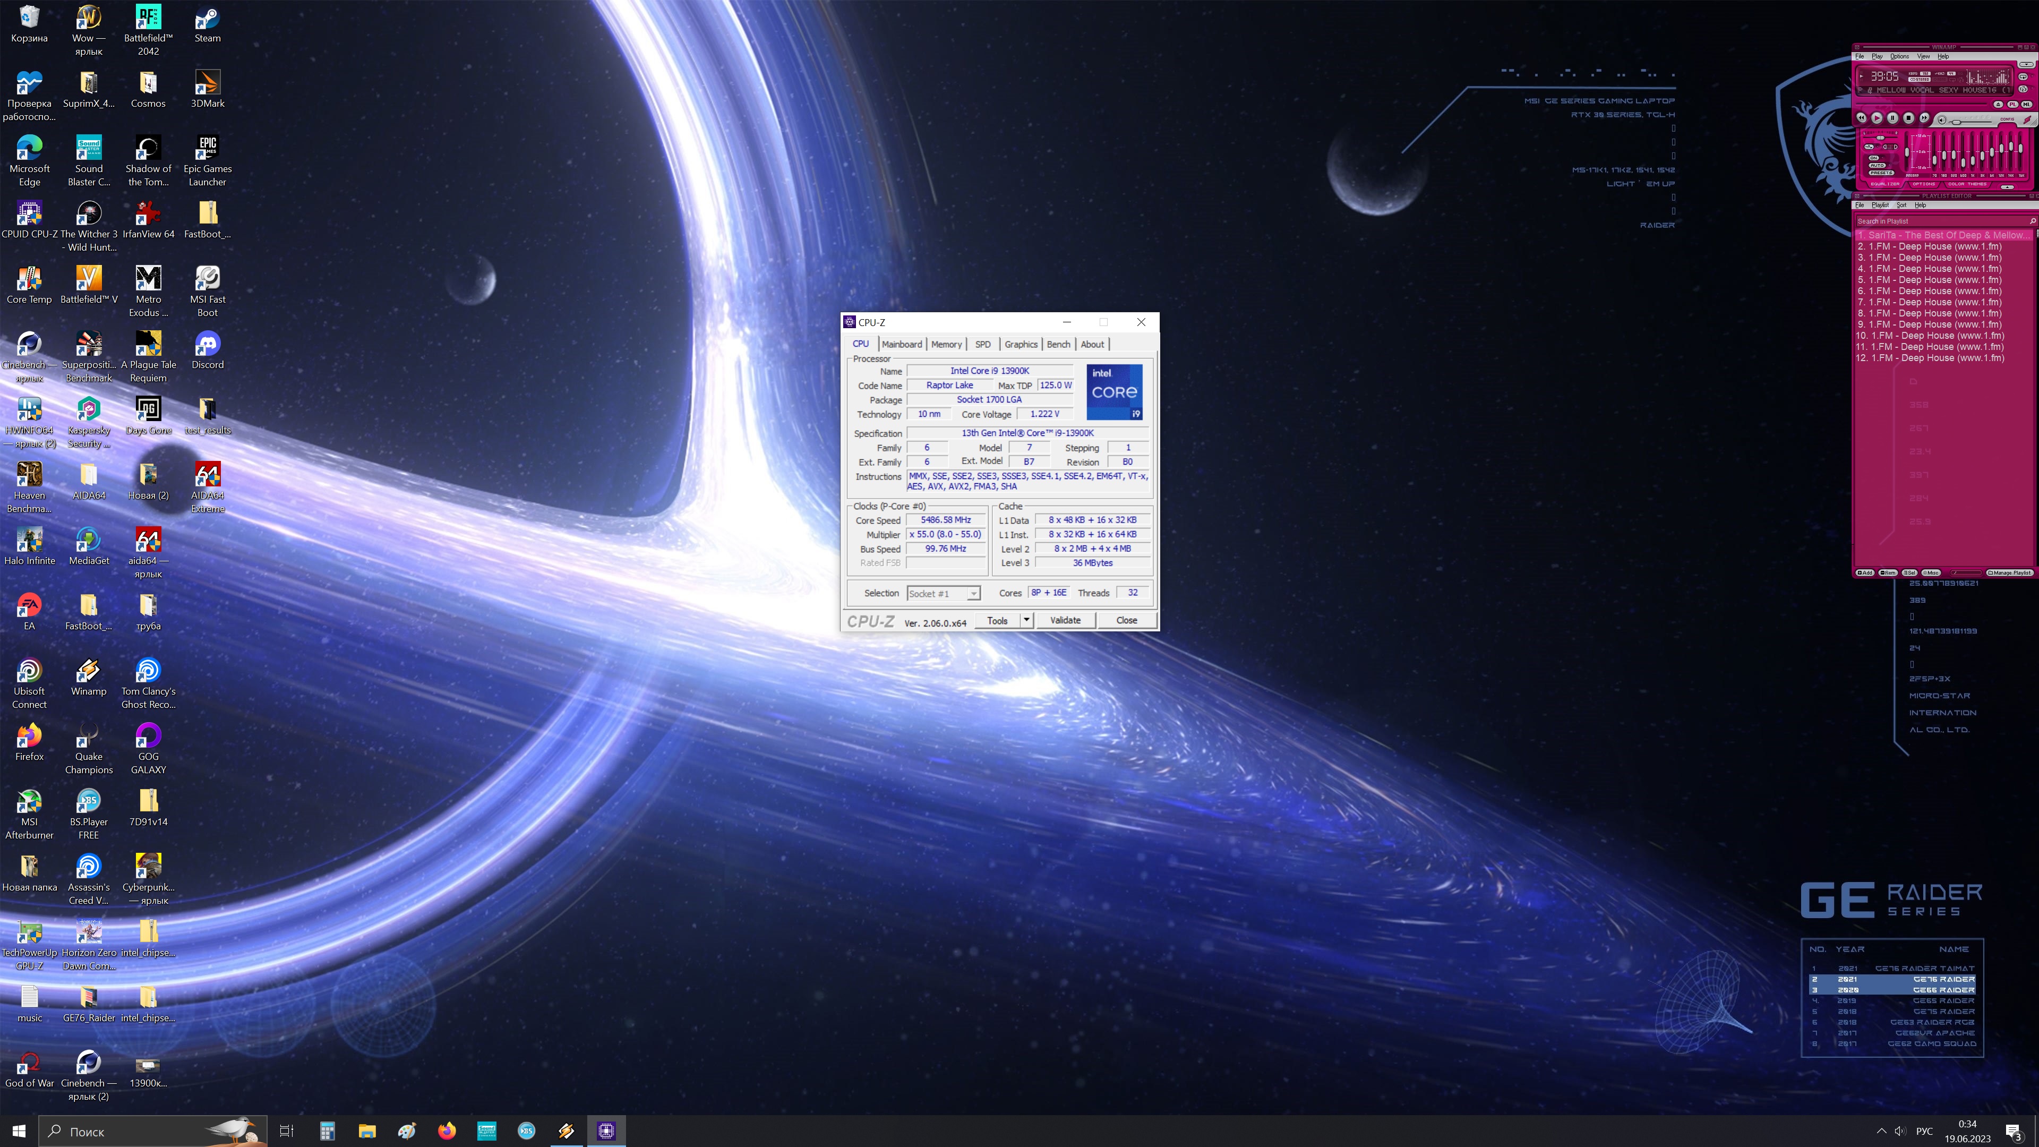Viewport: 2039px width, 1147px height.
Task: Click the Firefox taskbar icon
Action: [x=447, y=1131]
